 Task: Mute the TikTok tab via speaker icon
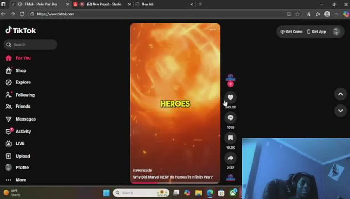[x=20, y=4]
